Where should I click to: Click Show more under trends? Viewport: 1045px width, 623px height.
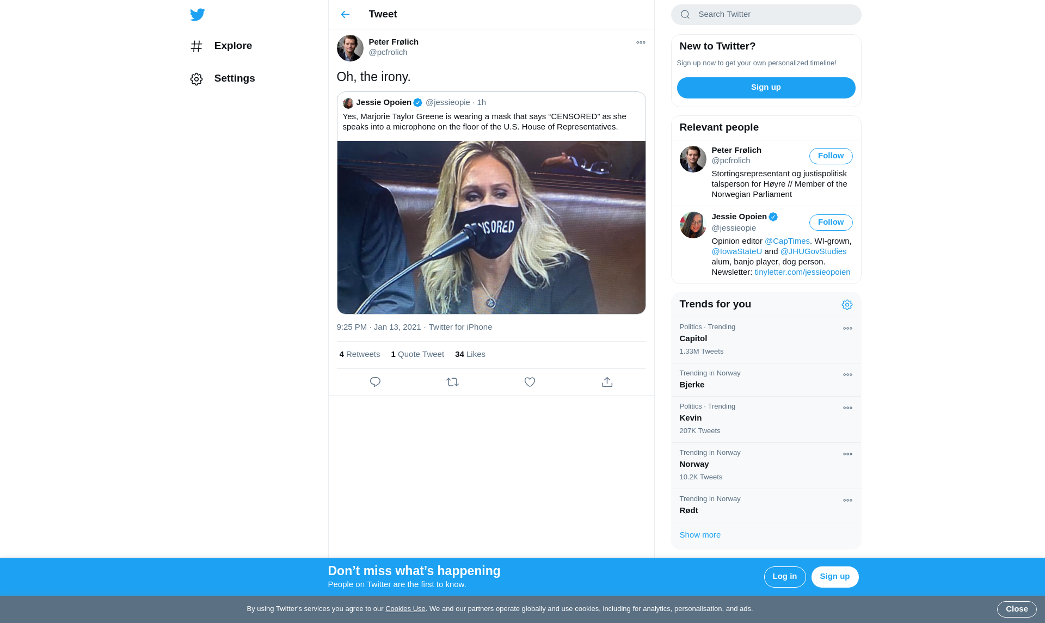pos(700,535)
